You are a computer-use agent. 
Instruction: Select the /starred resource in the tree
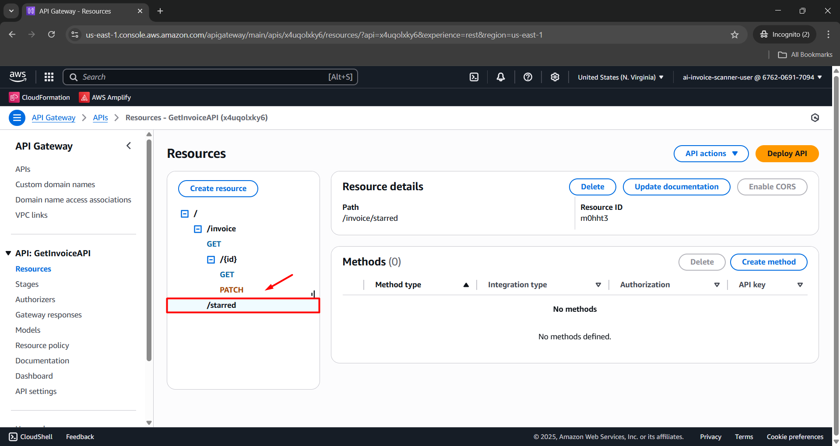(x=221, y=305)
